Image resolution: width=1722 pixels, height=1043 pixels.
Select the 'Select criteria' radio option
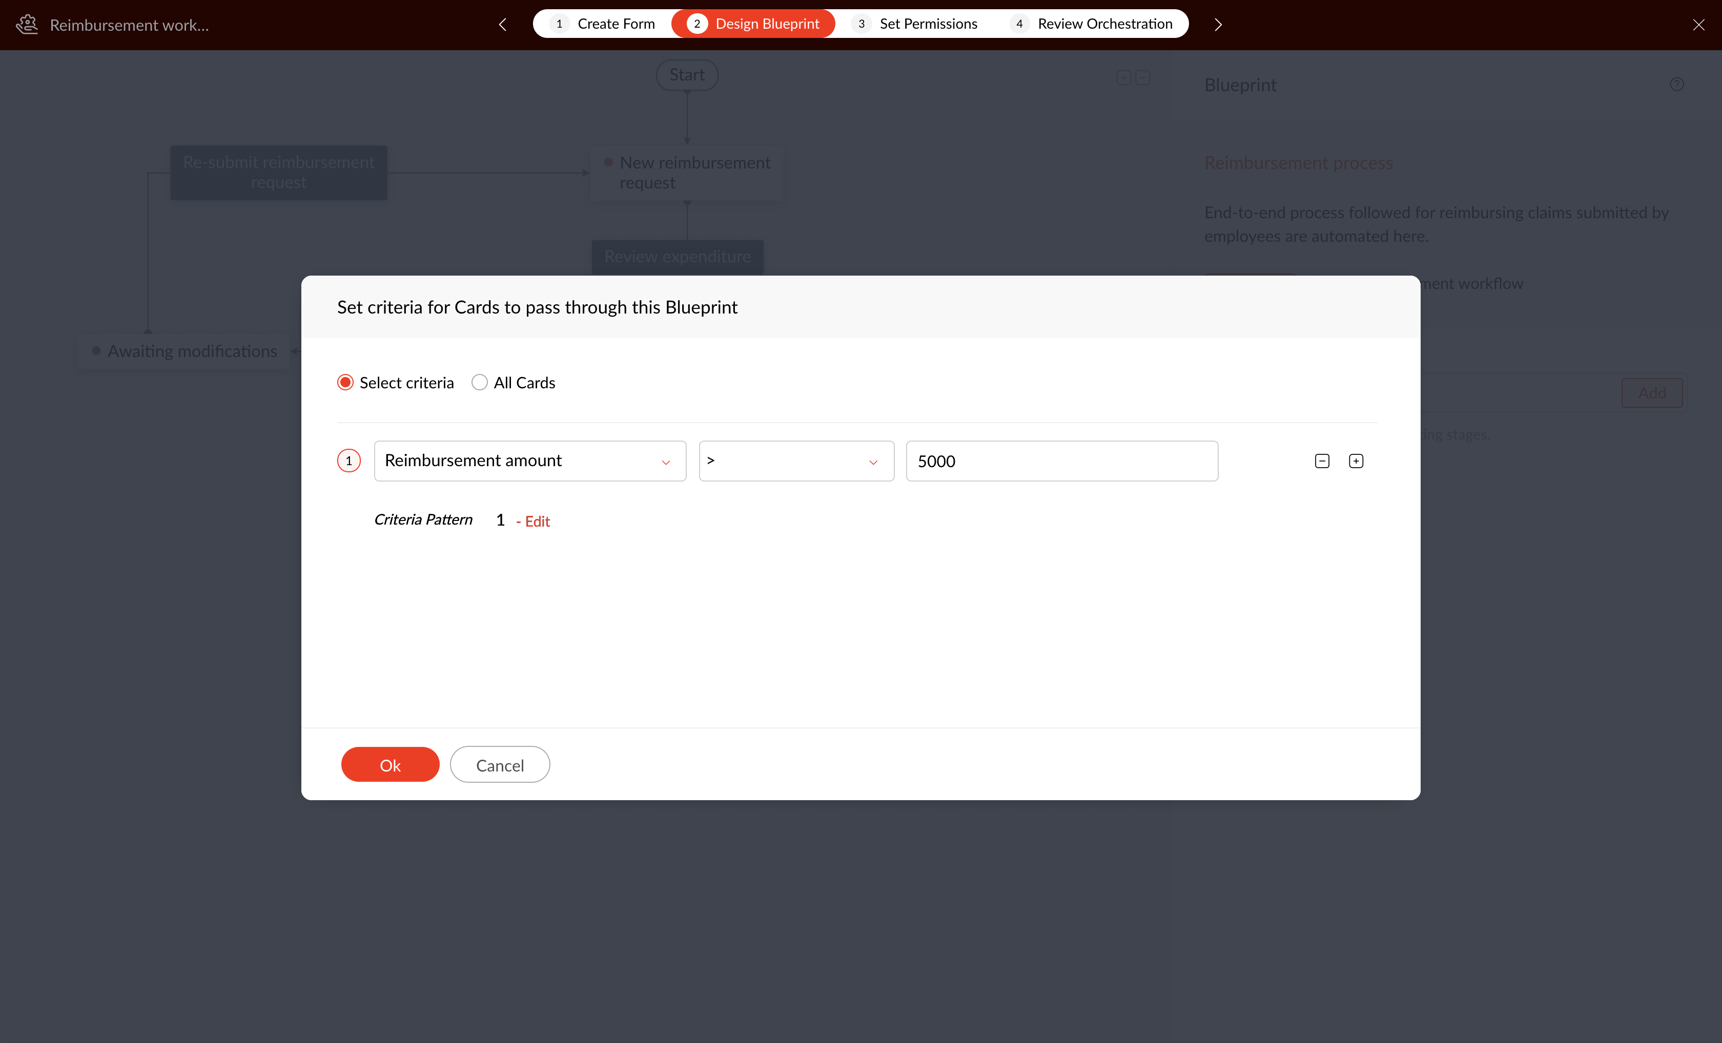coord(345,382)
